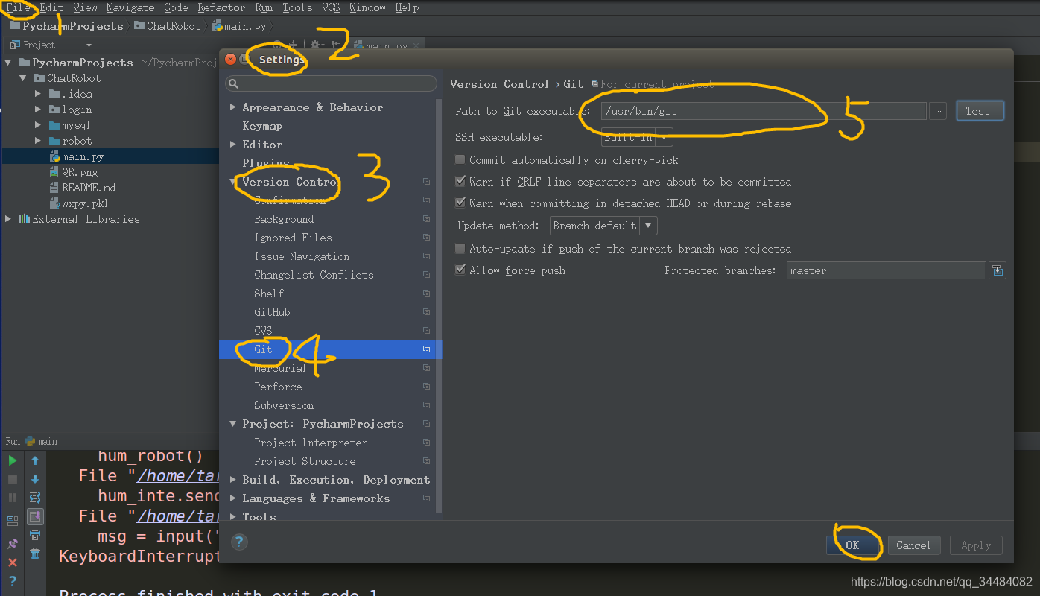Expand External Libraries in project tree
This screenshot has width=1040, height=596.
tap(8, 219)
